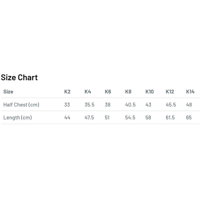Viewport: 201px width, 201px height.
Task: Click the 40.5 half chest value
Action: tap(130, 105)
